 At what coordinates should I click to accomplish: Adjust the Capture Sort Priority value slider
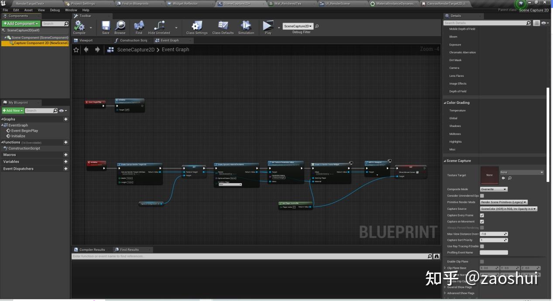[494, 239]
